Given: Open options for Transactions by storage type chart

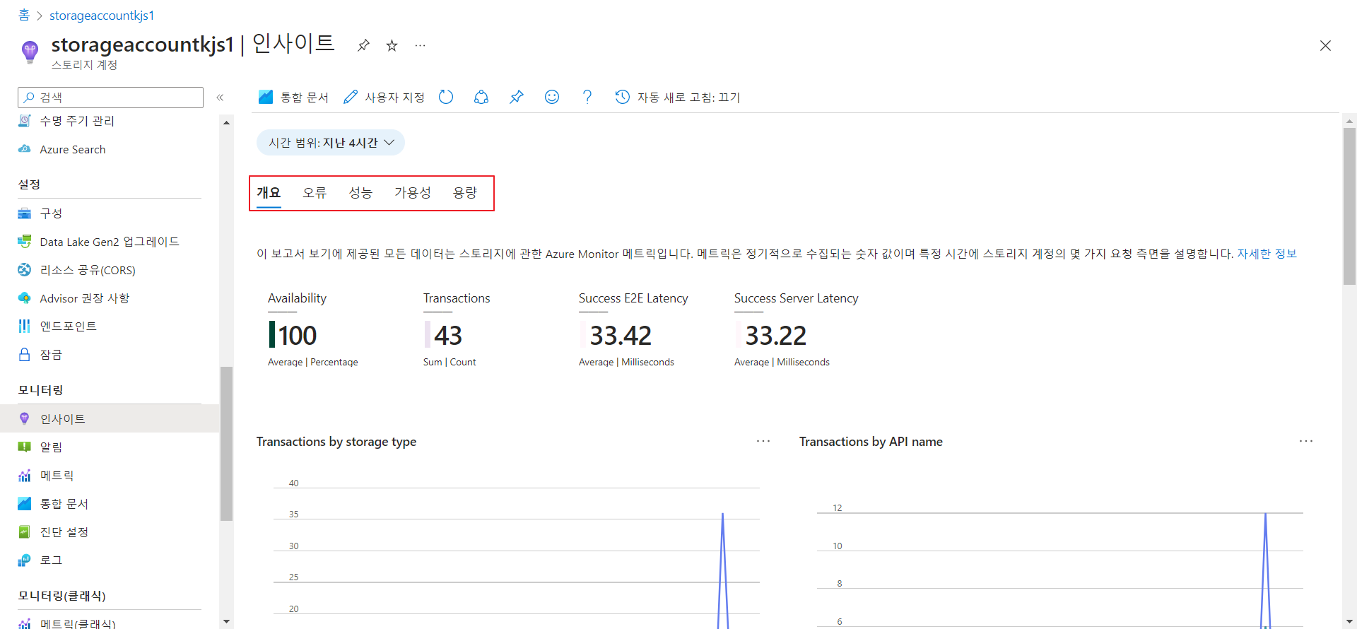Looking at the screenshot, I should (763, 441).
